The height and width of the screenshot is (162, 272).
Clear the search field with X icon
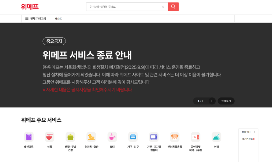(163, 7)
